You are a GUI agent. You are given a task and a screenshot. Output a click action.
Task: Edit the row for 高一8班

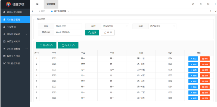pos(193,98)
